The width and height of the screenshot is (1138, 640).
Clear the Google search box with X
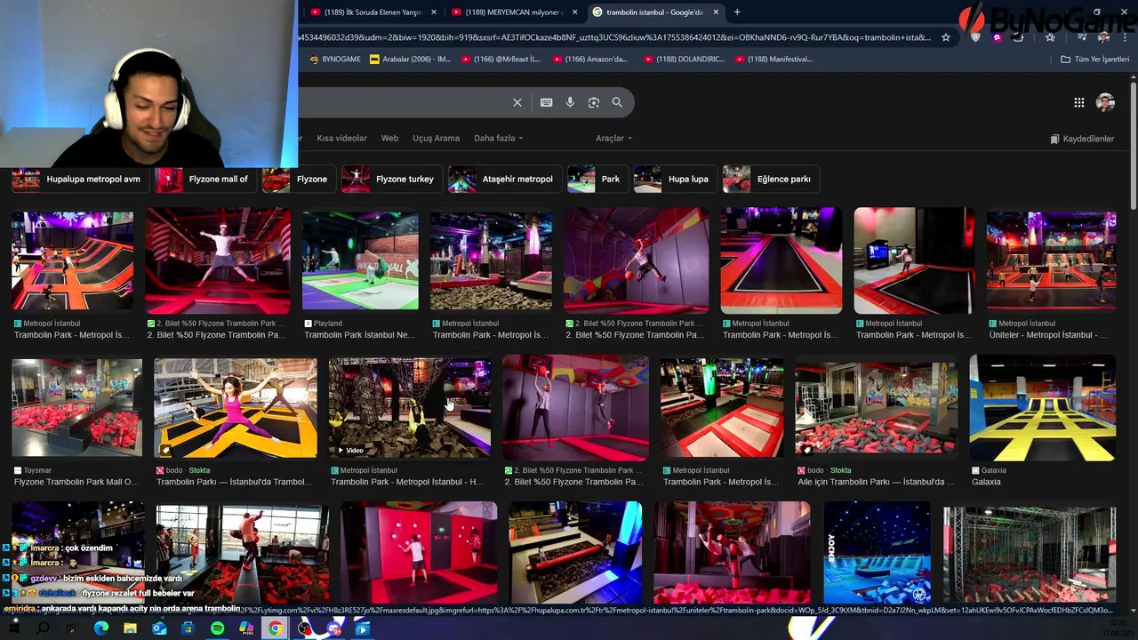pos(517,102)
